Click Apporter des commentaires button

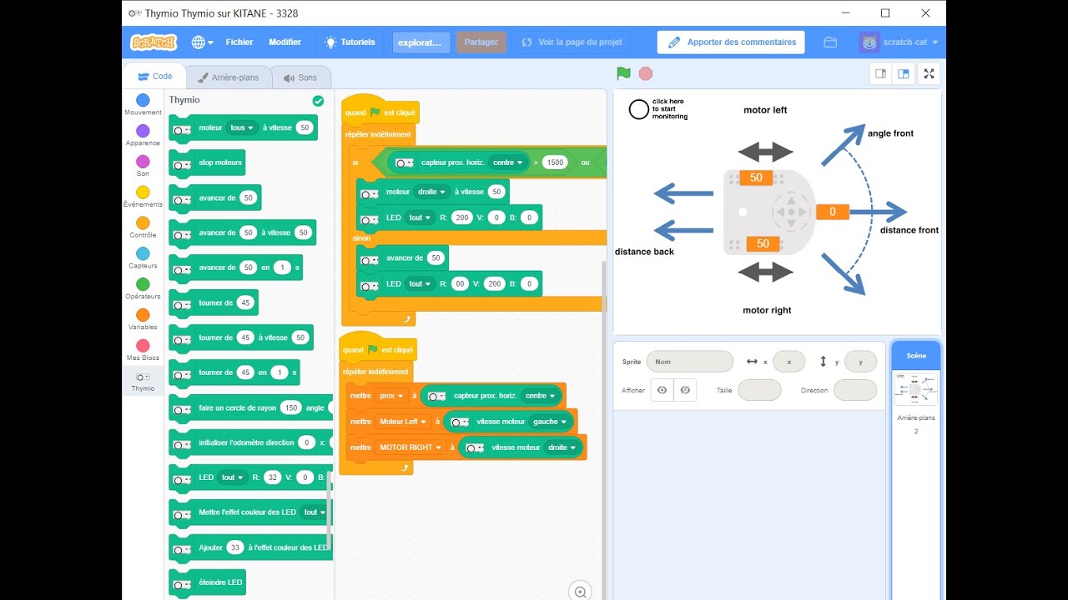731,42
